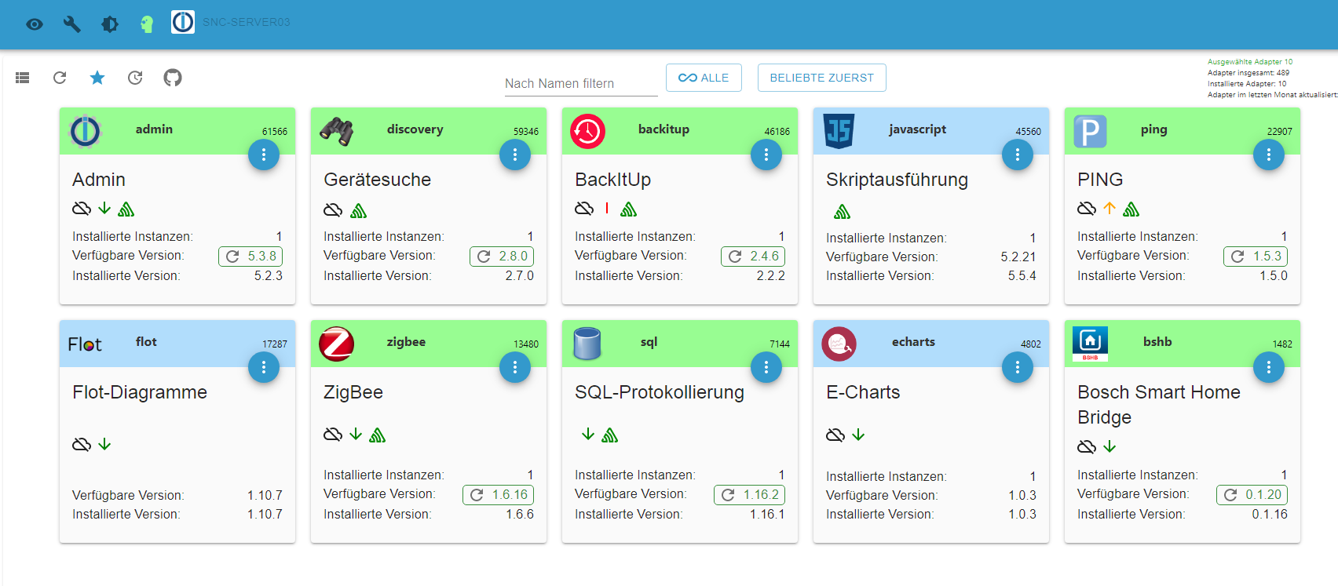Viewport: 1338px width, 586px height.
Task: Open the three-dot menu on the echarts card
Action: (x=1018, y=367)
